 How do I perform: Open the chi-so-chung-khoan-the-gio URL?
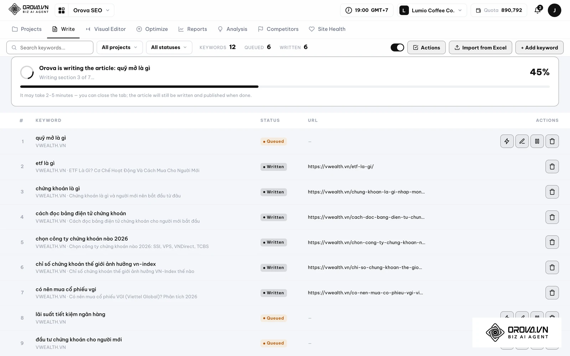tap(365, 267)
